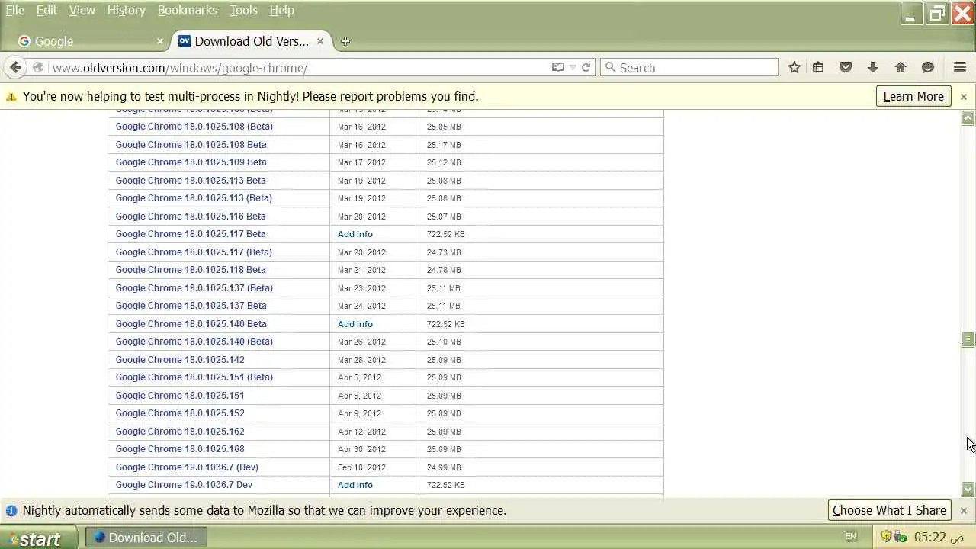Click Add info for 18.0.1025.140 Beta
This screenshot has width=976, height=549.
(355, 324)
